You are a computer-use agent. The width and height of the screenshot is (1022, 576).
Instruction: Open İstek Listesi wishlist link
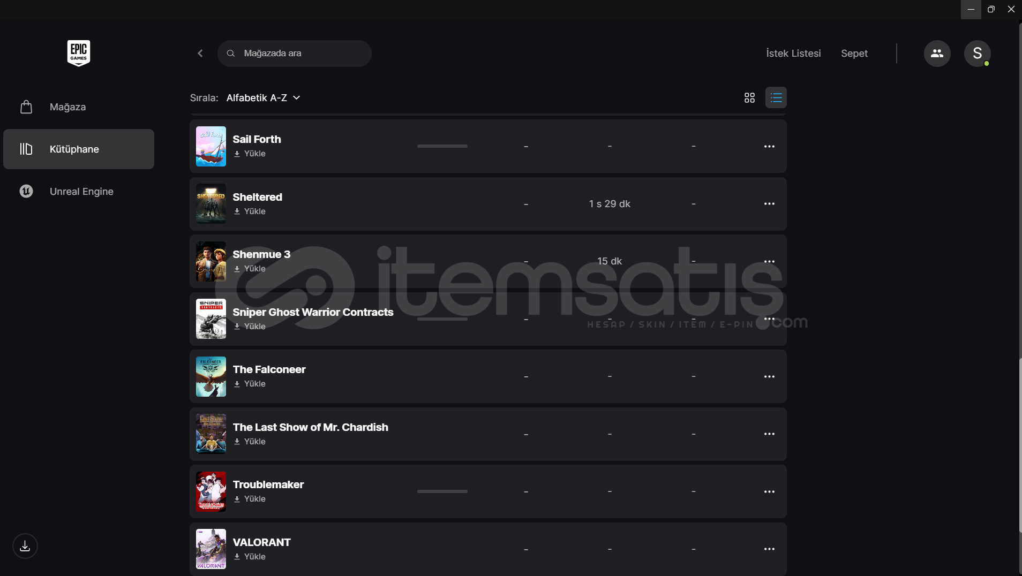tap(793, 54)
